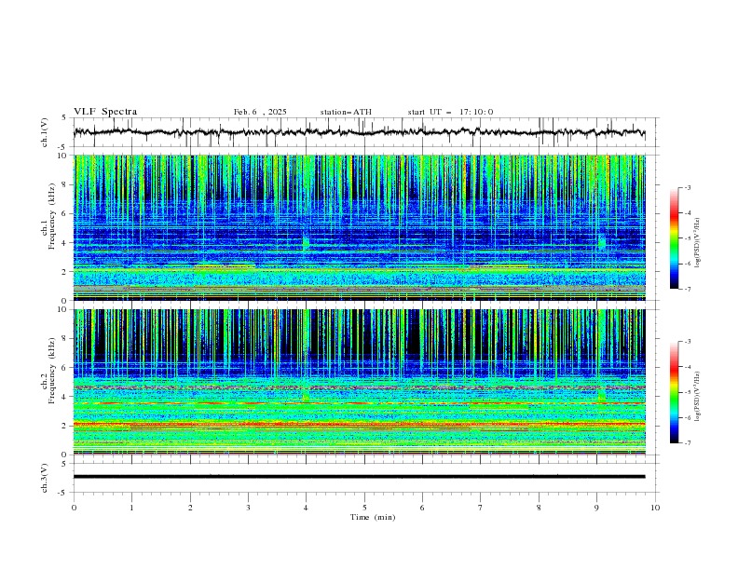Click the 8 tick on the Time axis

click(539, 508)
